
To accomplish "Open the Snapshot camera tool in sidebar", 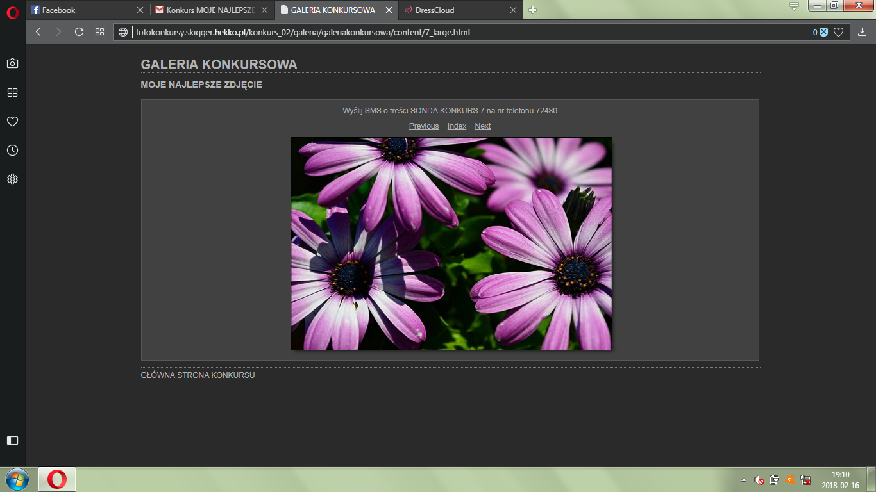I will pos(12,63).
